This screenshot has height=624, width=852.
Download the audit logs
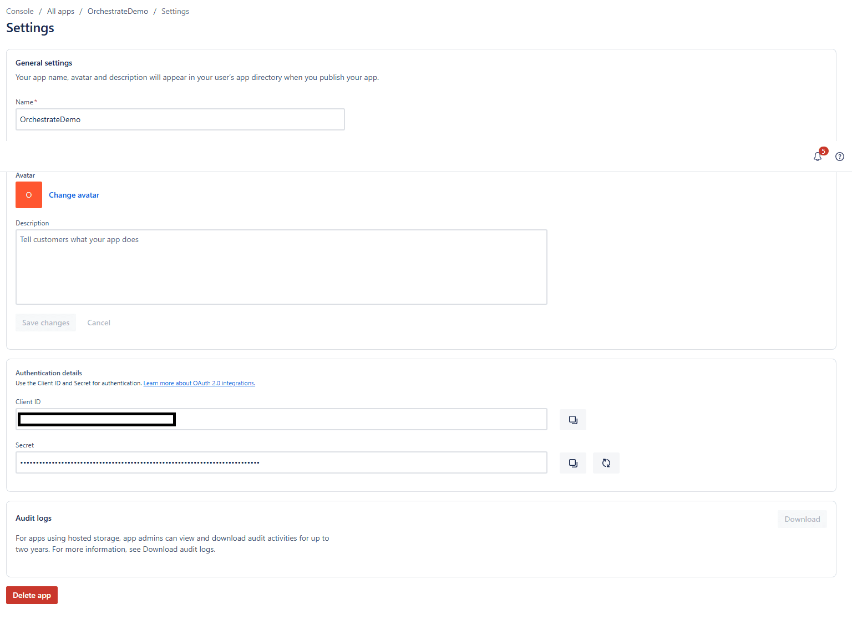tap(802, 519)
